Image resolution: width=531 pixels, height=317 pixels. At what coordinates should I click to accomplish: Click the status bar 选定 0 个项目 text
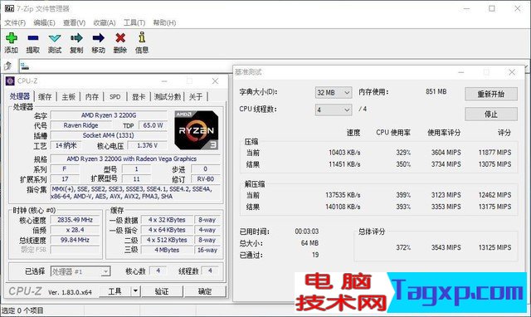[22, 310]
